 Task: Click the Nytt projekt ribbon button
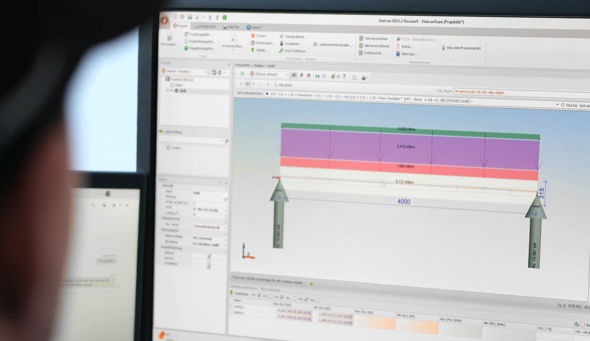169,39
